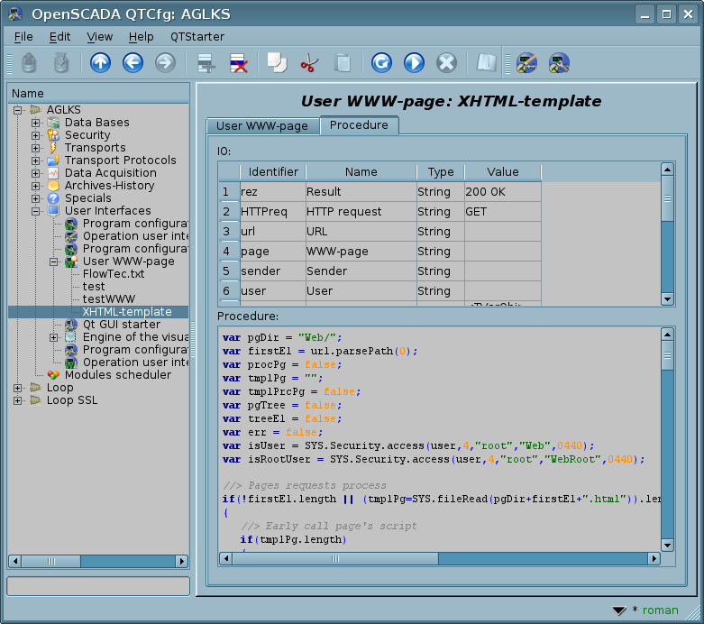Viewport: 704px width, 624px height.
Task: Expand the Security tree node
Action: click(x=36, y=135)
